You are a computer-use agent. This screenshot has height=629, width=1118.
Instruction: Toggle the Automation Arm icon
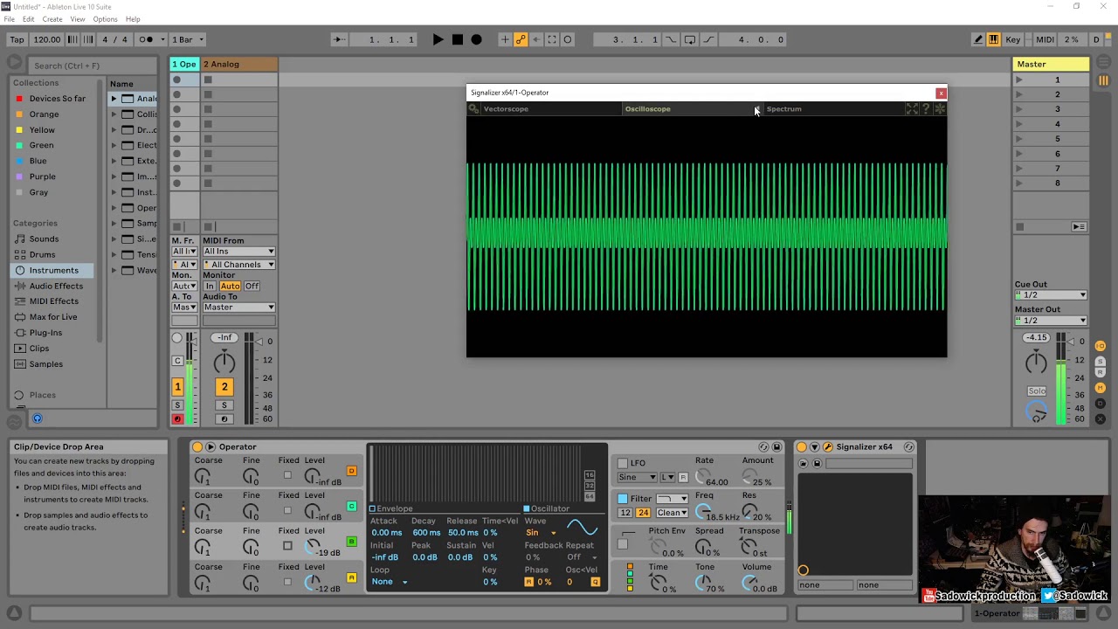click(x=521, y=39)
